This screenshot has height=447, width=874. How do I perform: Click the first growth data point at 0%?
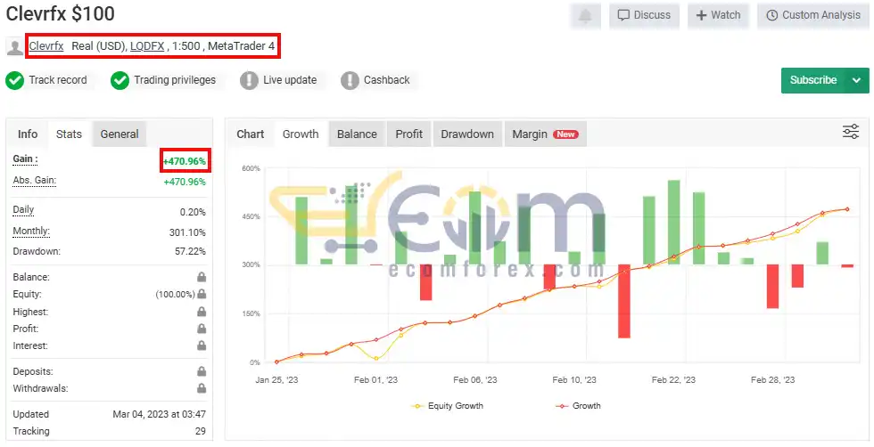[276, 362]
